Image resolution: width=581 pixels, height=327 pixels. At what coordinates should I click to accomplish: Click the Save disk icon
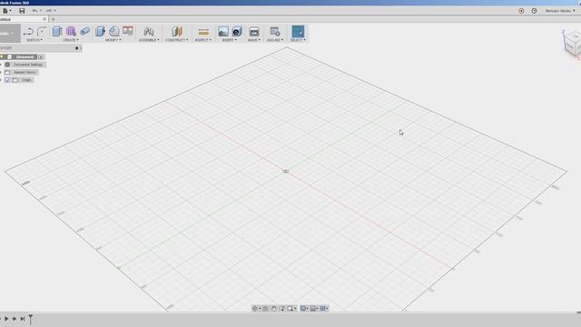22,11
